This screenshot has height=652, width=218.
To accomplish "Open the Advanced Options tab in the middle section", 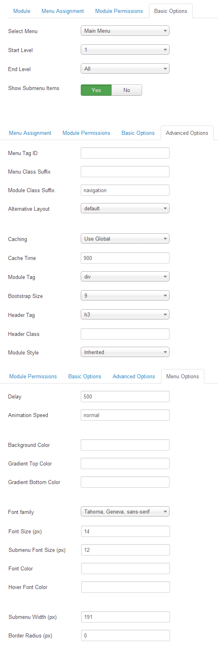I will pyautogui.click(x=187, y=133).
